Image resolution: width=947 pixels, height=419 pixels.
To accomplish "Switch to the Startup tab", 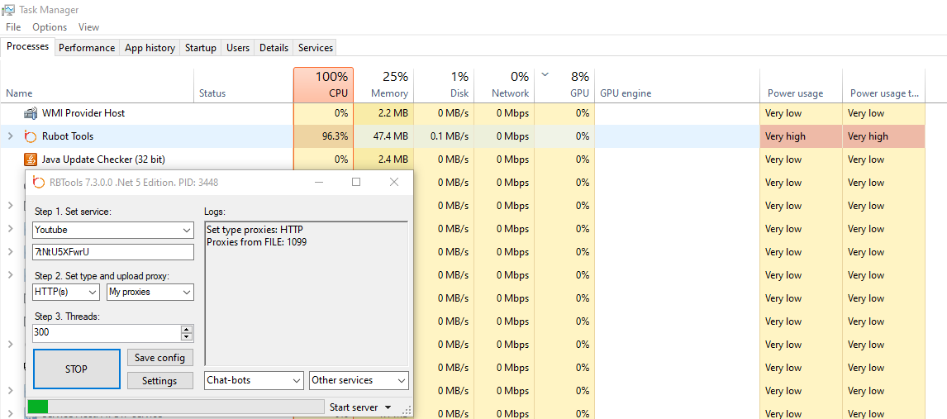I will pos(200,48).
